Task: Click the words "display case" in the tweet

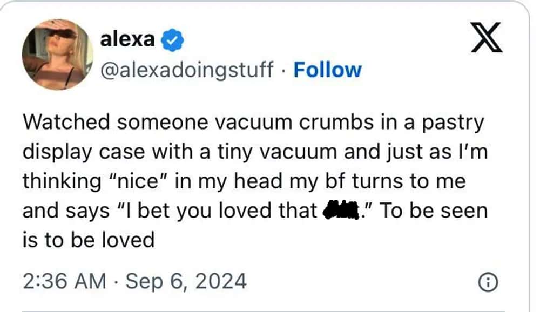Action: 84,153
